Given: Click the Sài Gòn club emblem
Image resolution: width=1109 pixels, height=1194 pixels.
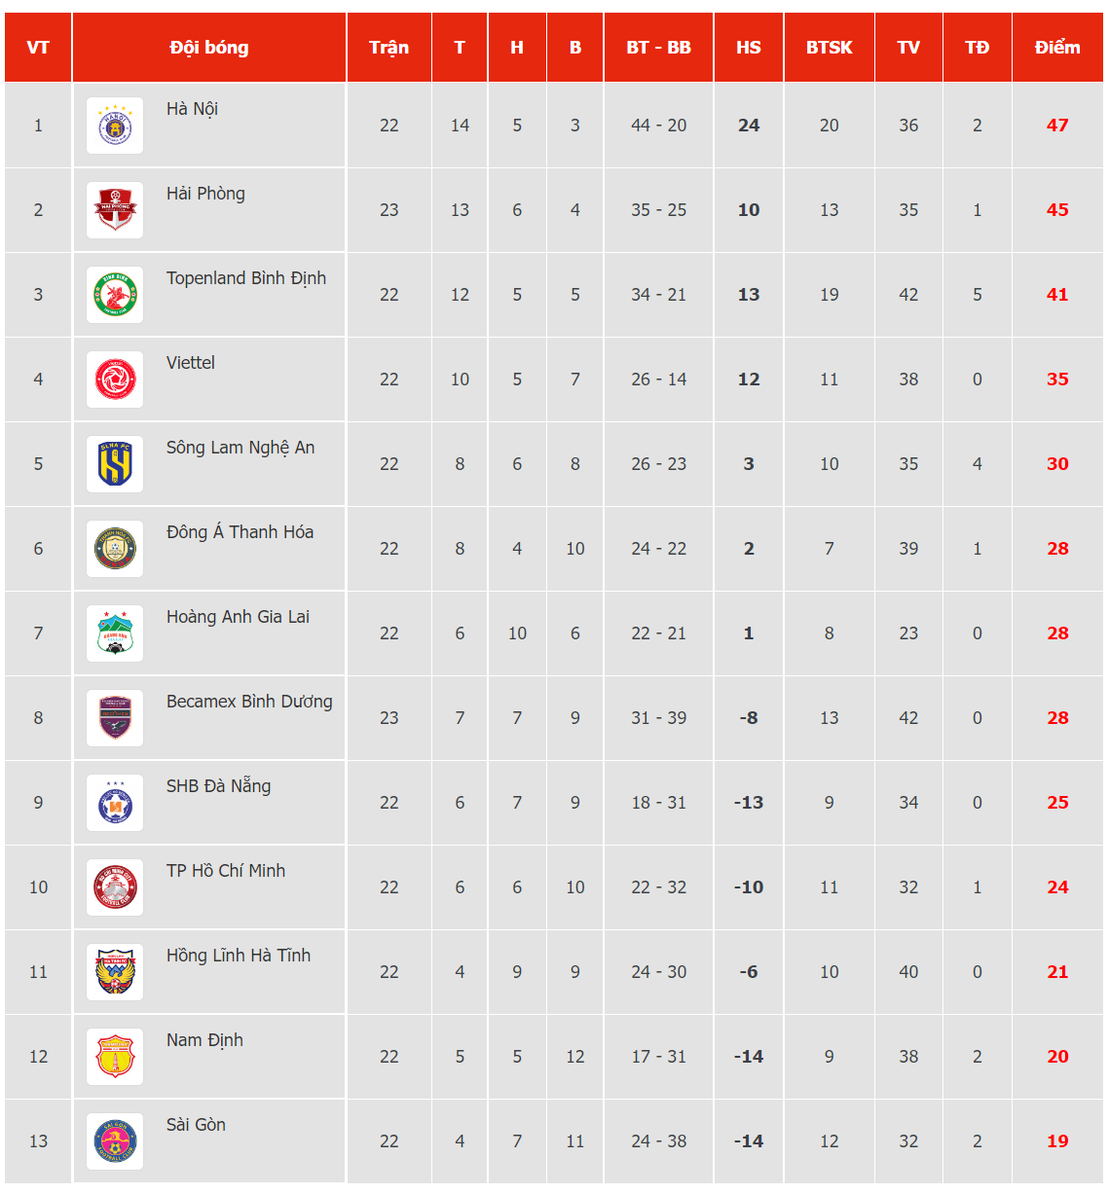Looking at the screenshot, I should tap(115, 1141).
